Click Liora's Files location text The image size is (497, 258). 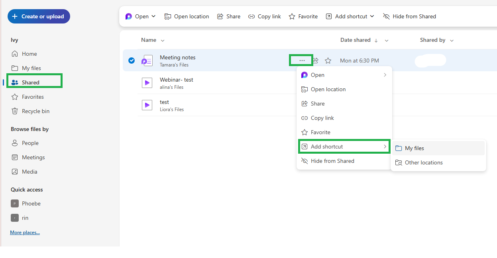click(172, 109)
